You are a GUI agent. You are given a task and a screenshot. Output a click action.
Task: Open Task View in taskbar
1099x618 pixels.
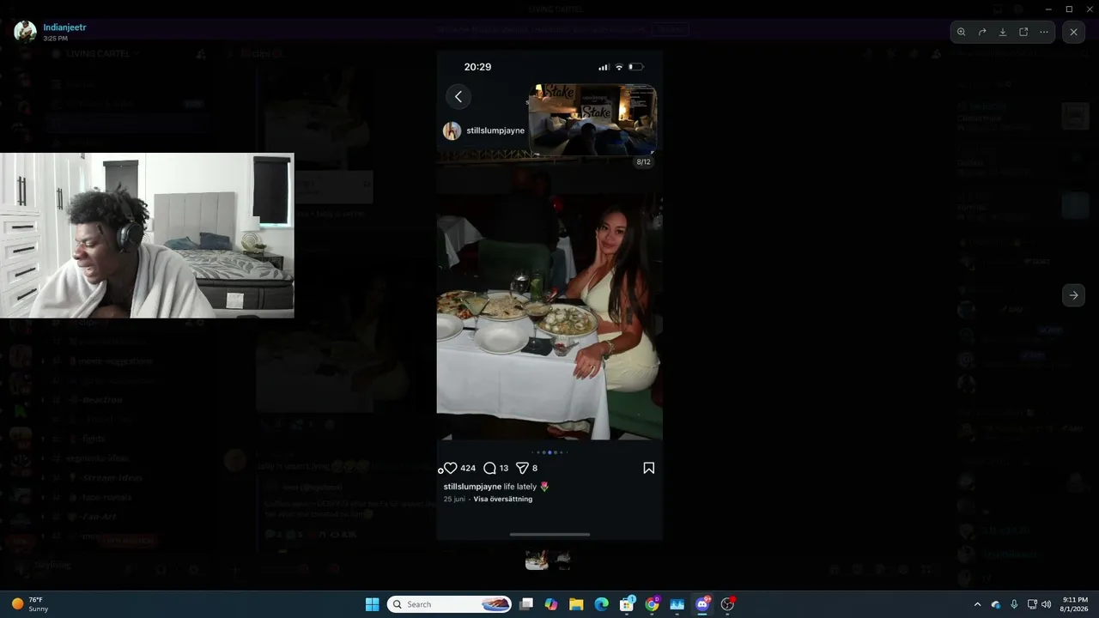point(526,604)
